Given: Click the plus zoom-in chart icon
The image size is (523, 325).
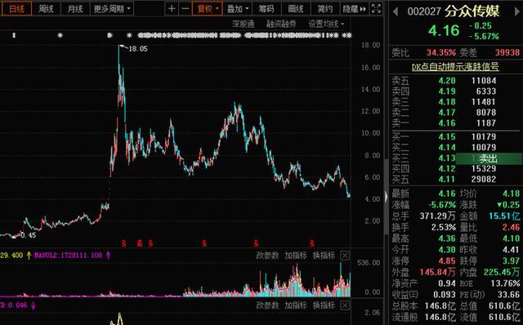Looking at the screenshot, I should [x=172, y=9].
